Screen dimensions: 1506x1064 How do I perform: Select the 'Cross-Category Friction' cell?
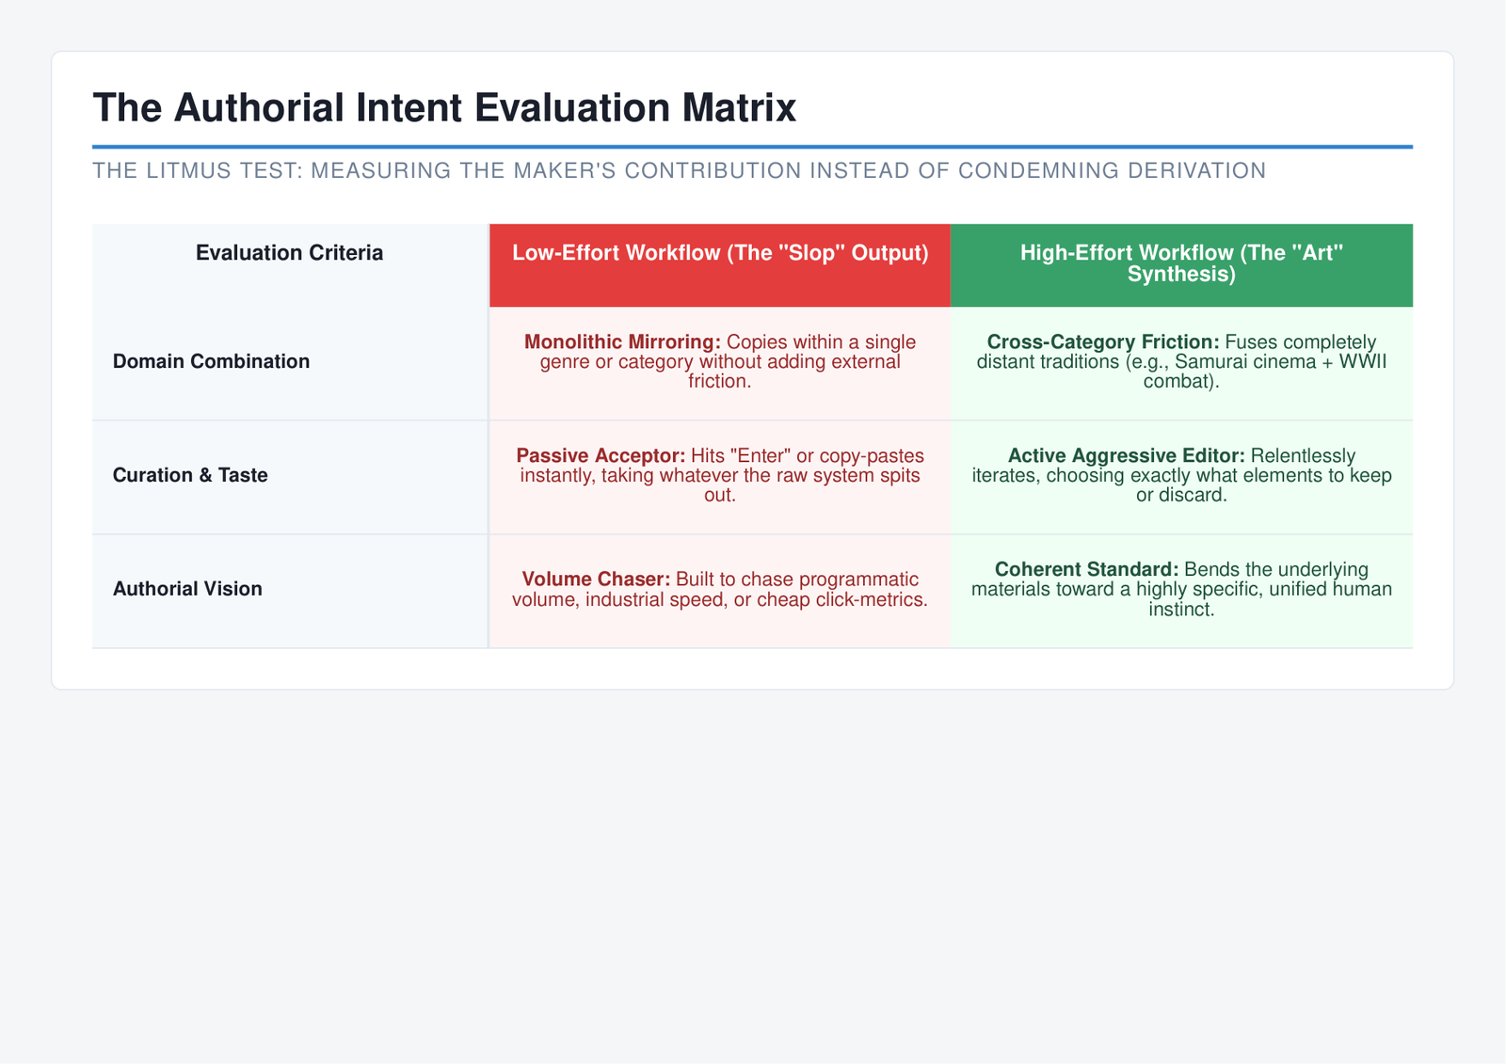(x=1181, y=362)
